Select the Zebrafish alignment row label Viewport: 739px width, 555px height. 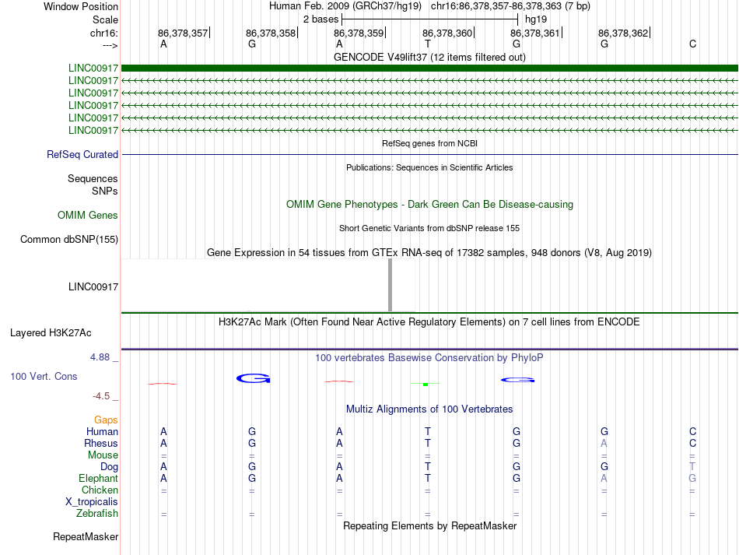pos(97,513)
